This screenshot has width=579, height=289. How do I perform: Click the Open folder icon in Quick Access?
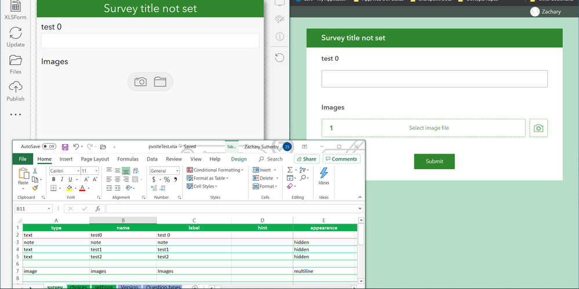coord(103,147)
